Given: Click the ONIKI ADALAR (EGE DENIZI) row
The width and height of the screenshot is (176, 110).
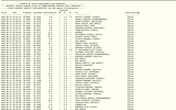Looking at the screenshot, I should click(x=88, y=23).
